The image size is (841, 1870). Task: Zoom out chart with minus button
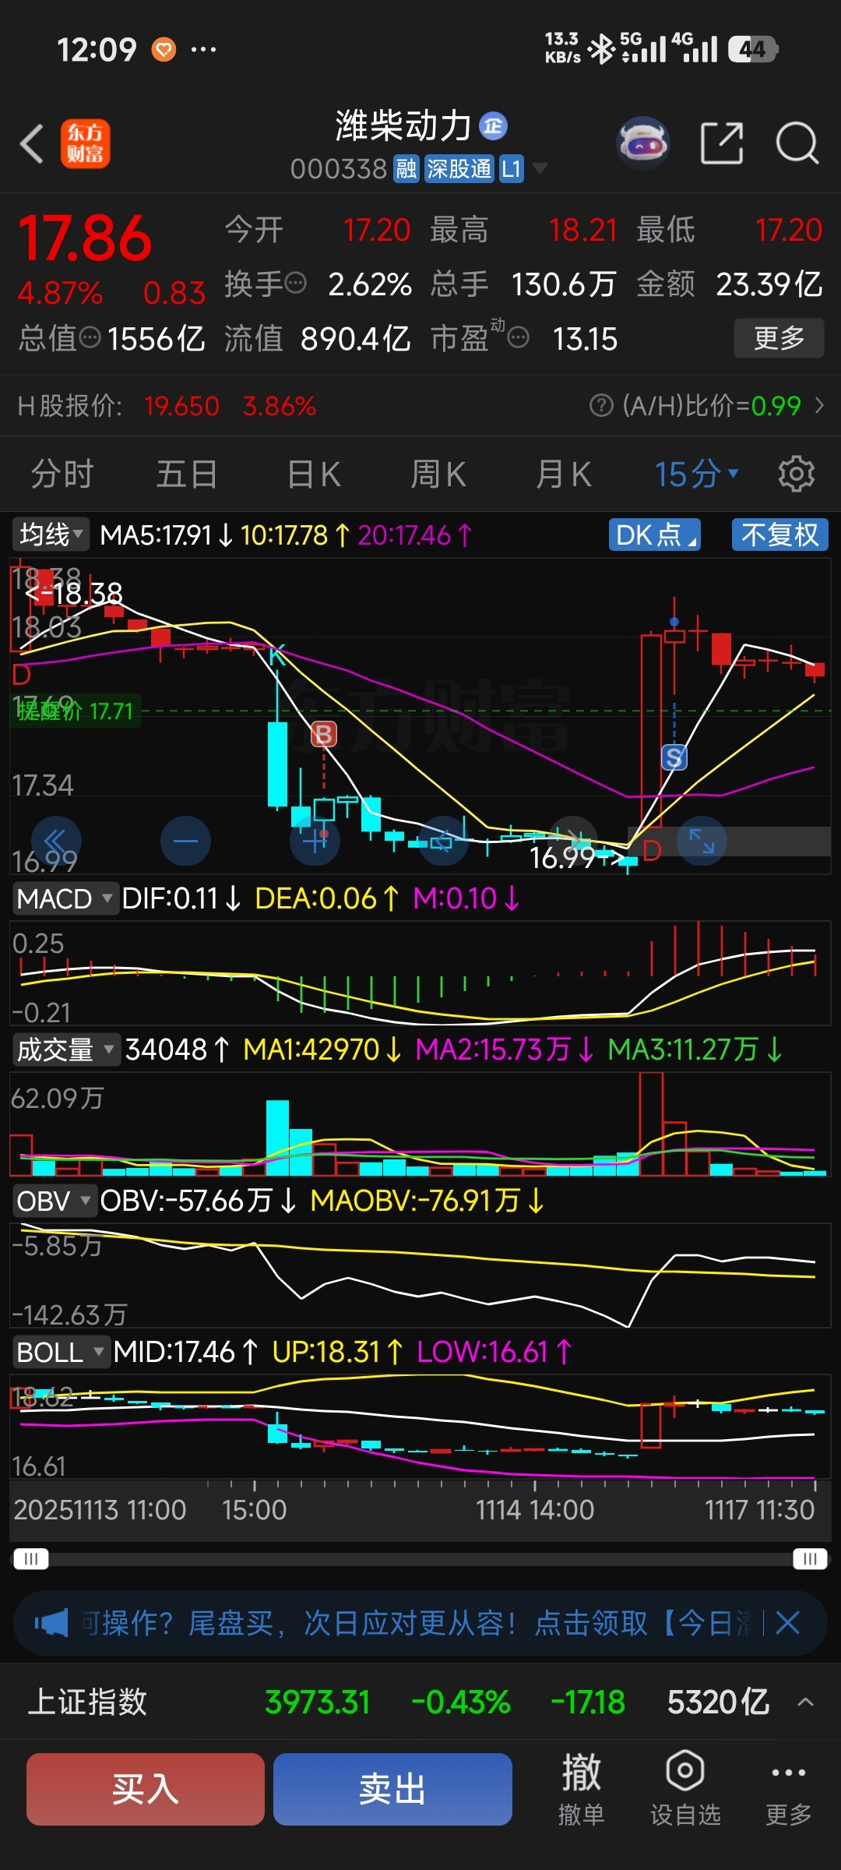pyautogui.click(x=185, y=841)
